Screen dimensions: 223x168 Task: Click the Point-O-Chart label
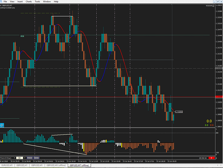[6, 158]
